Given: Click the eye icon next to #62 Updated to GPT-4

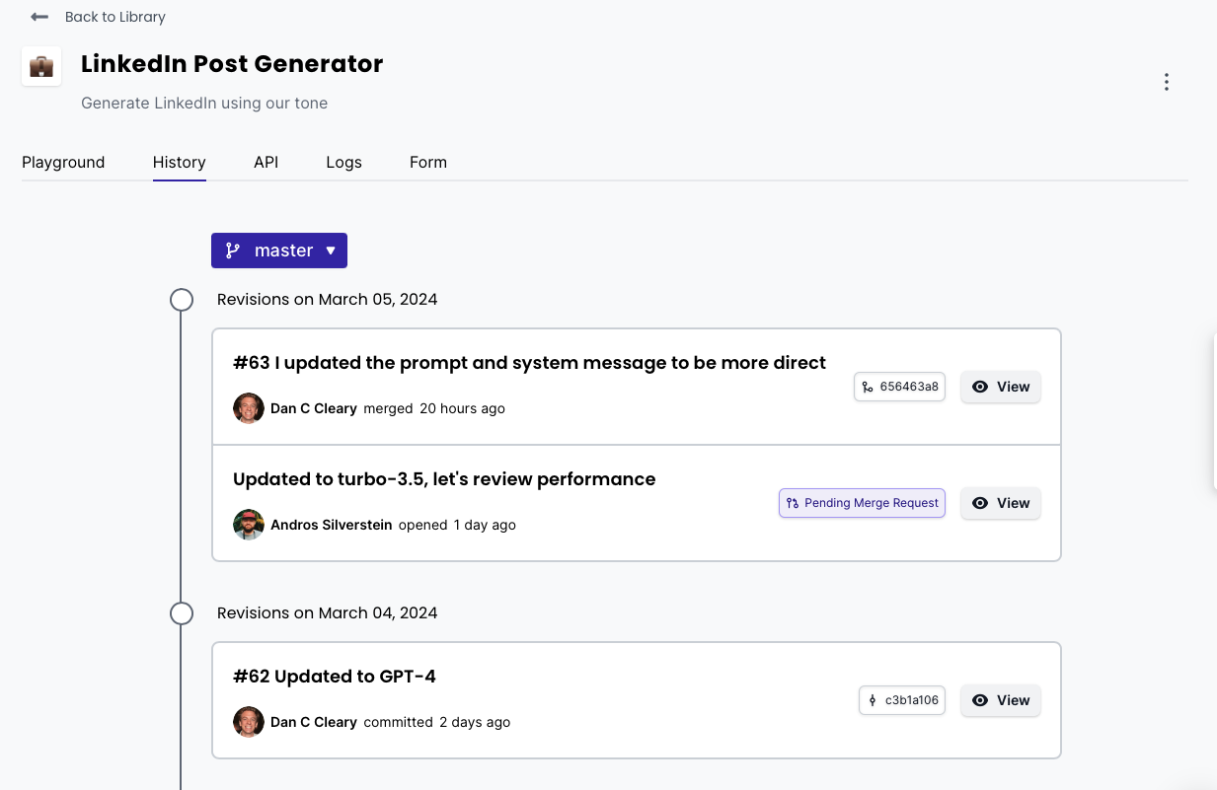Looking at the screenshot, I should 980,700.
